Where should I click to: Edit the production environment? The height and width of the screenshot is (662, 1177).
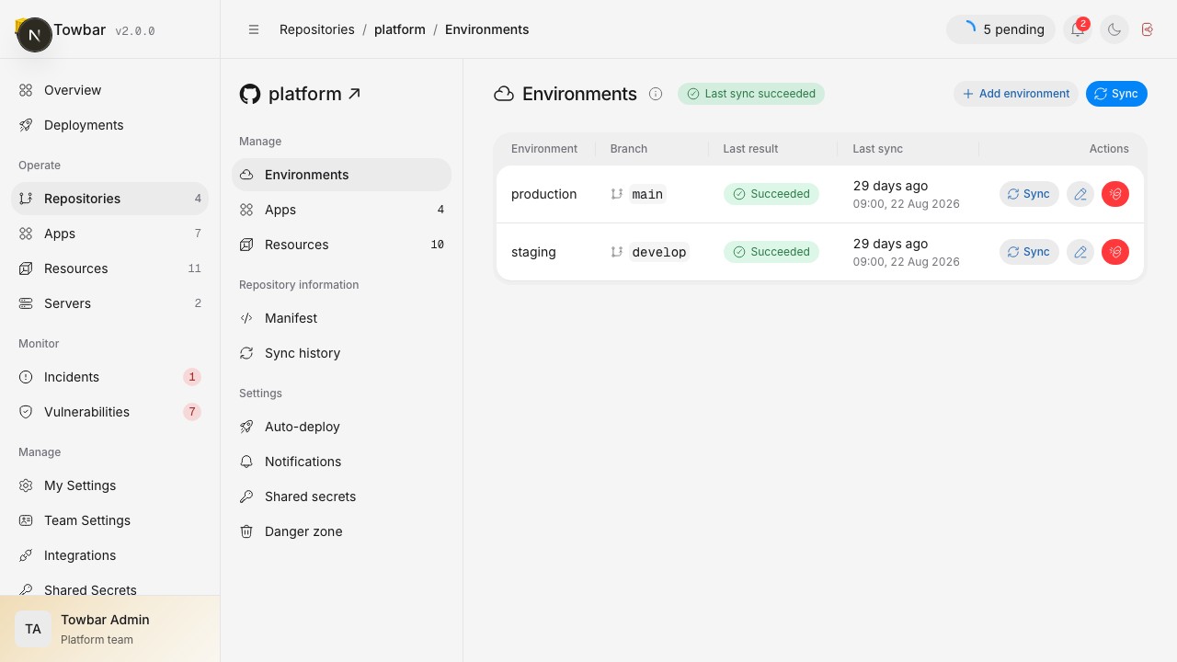pos(1080,194)
